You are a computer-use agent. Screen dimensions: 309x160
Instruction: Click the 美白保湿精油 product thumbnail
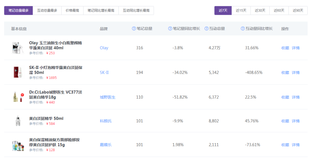[x=18, y=146]
